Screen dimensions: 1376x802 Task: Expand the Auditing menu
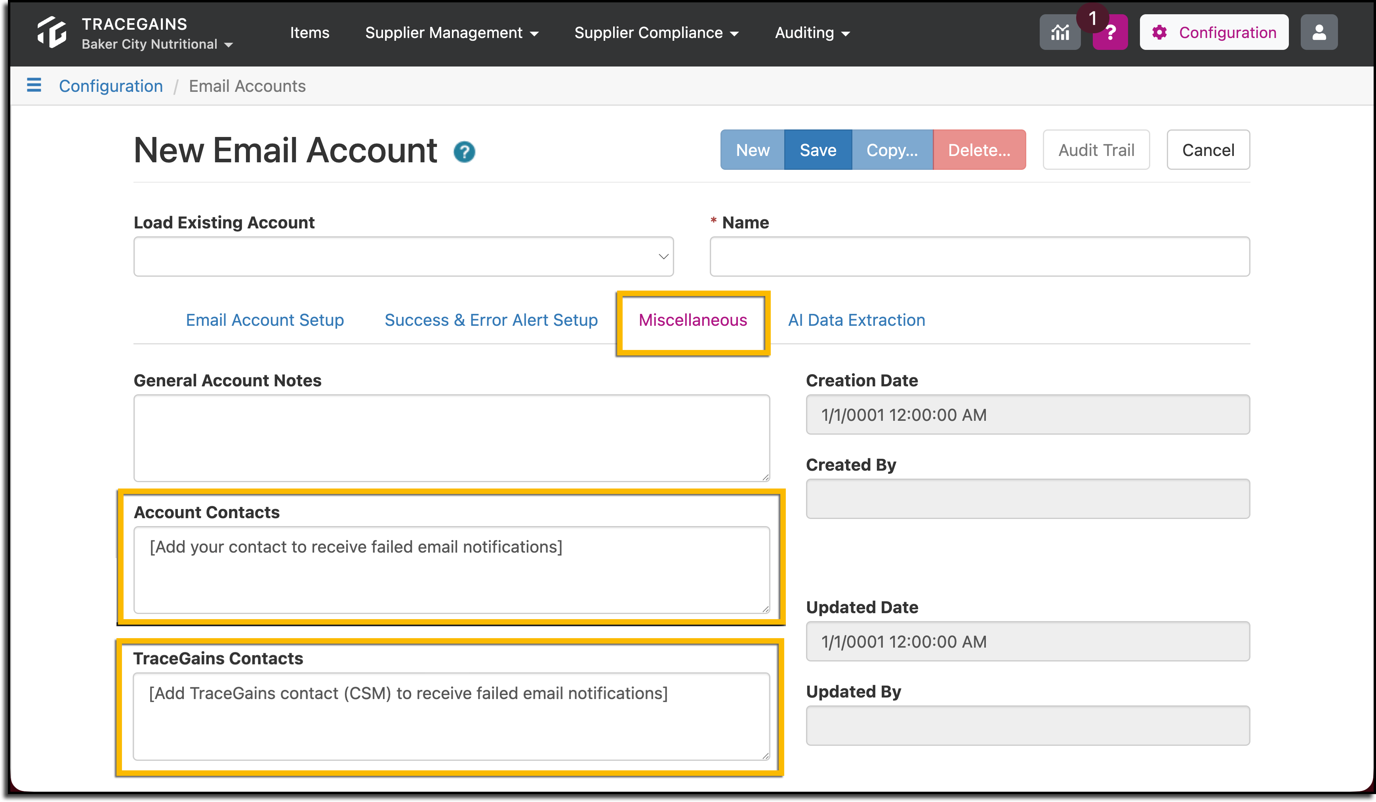tap(812, 33)
